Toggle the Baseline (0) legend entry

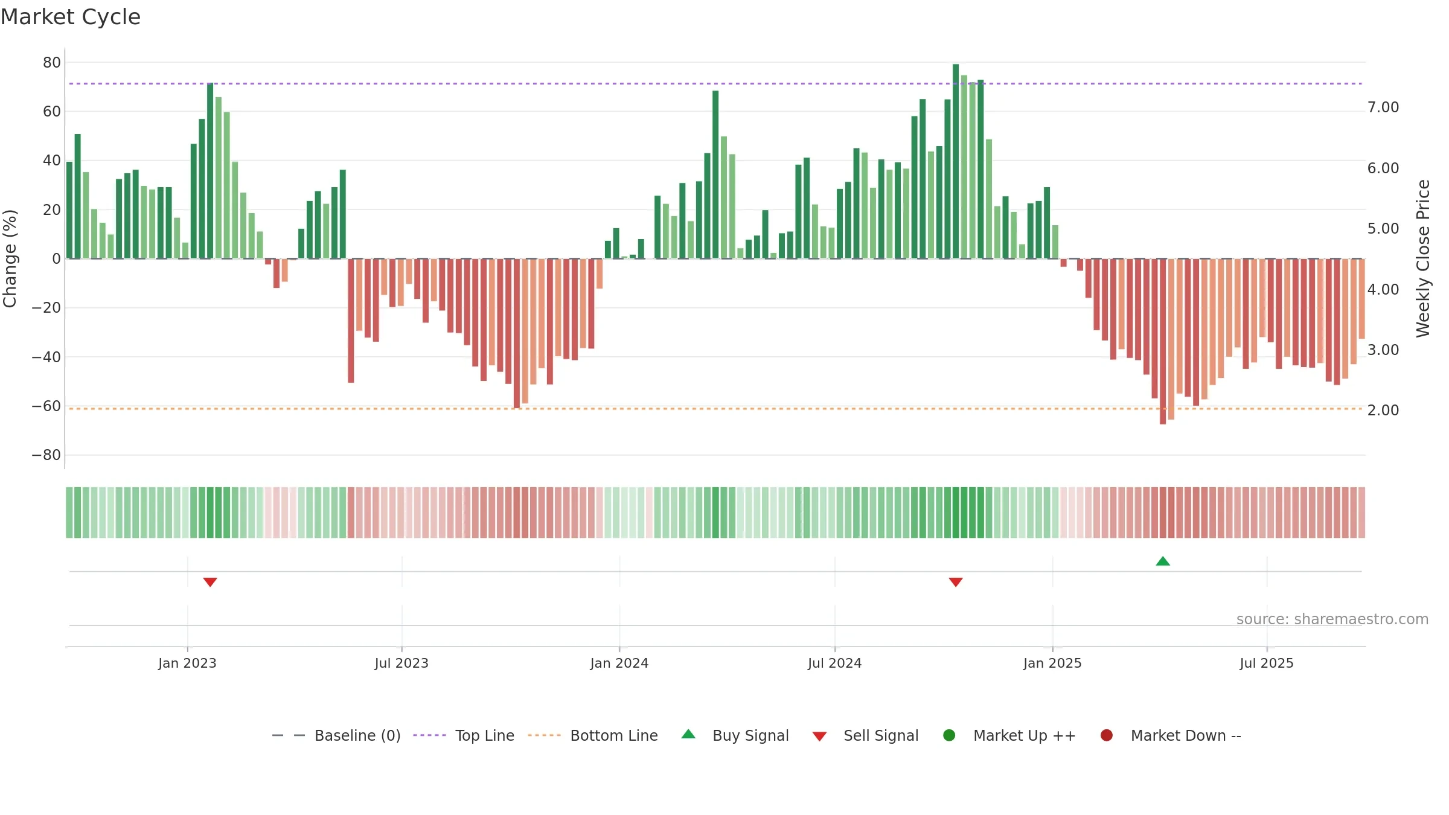[x=336, y=735]
